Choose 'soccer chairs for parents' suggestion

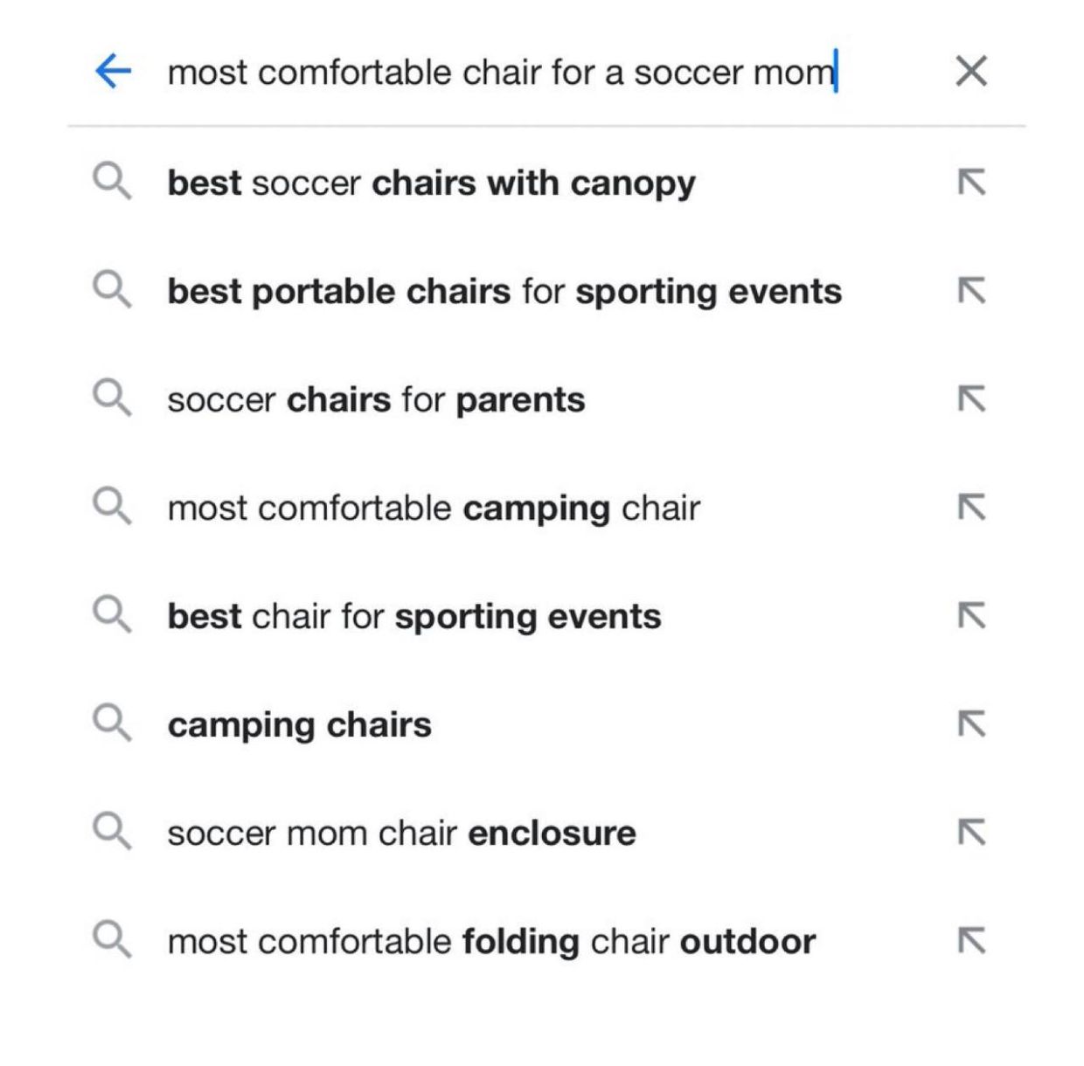(376, 399)
